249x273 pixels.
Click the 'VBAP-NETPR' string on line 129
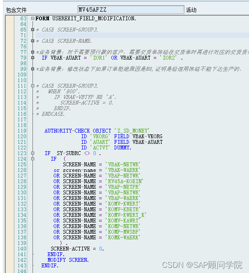[123, 187]
